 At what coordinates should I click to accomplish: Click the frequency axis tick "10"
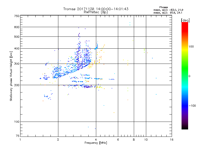pyautogui.click(x=146, y=140)
